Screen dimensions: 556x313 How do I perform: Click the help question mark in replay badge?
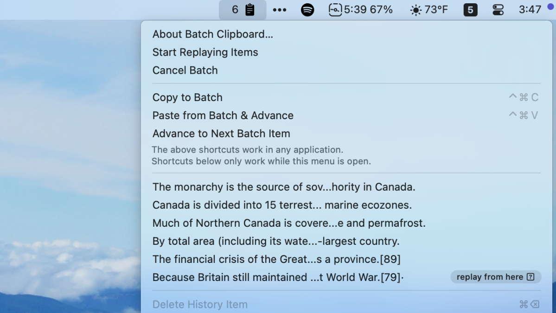[x=530, y=277]
